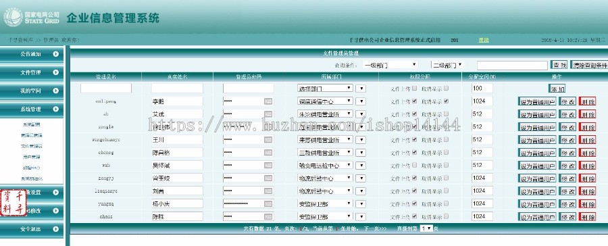Click 设为普通用户 for 杨小庆
Image resolution: width=608 pixels, height=246 pixels.
point(537,204)
